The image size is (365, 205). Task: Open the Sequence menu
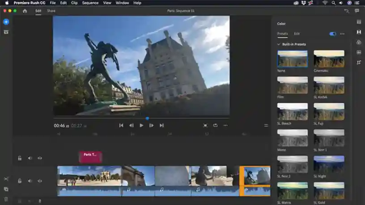(90, 3)
